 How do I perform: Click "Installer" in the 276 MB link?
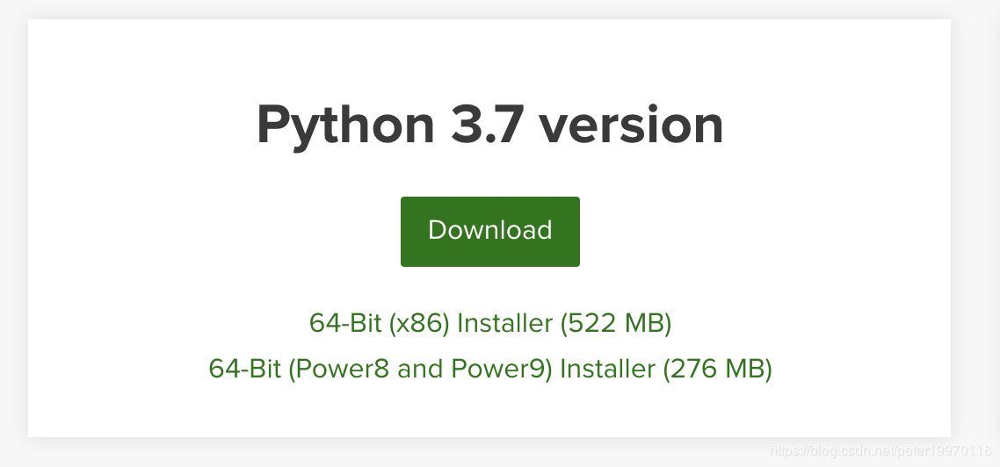607,369
